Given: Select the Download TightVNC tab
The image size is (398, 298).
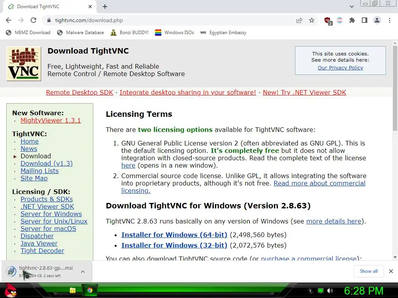Looking at the screenshot, I should coord(50,7).
